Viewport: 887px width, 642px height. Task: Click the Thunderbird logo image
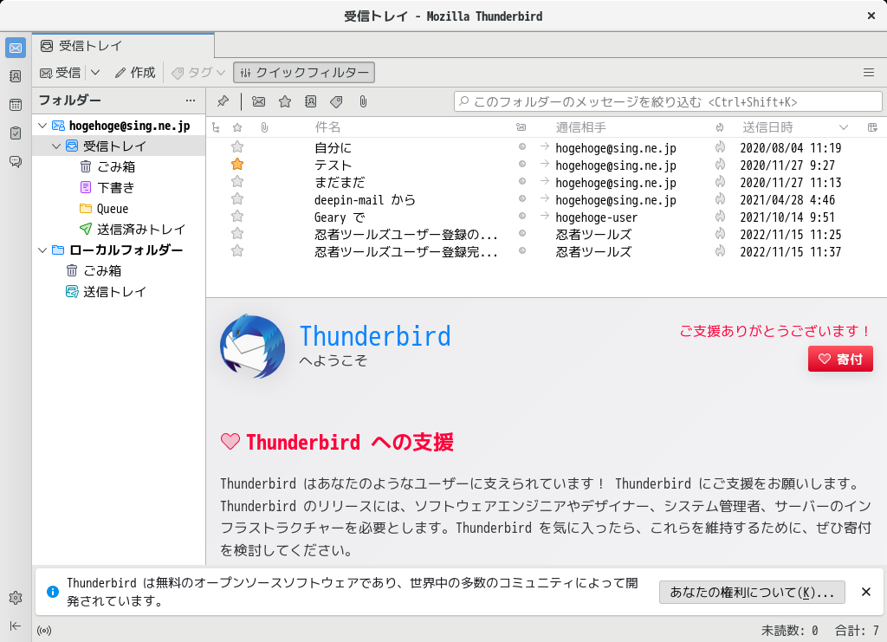(x=252, y=347)
